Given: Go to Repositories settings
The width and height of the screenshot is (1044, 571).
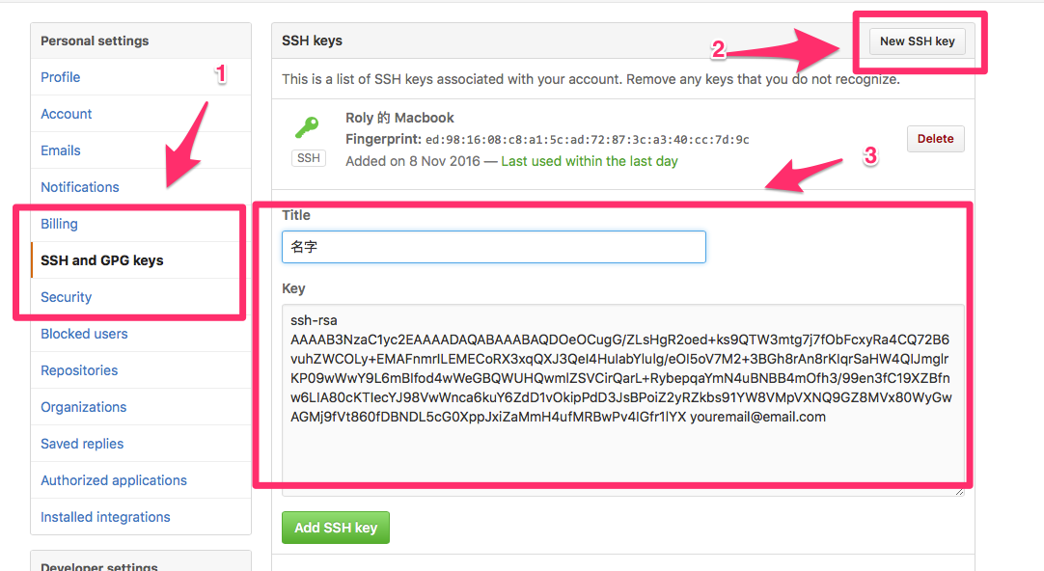Looking at the screenshot, I should pos(79,370).
